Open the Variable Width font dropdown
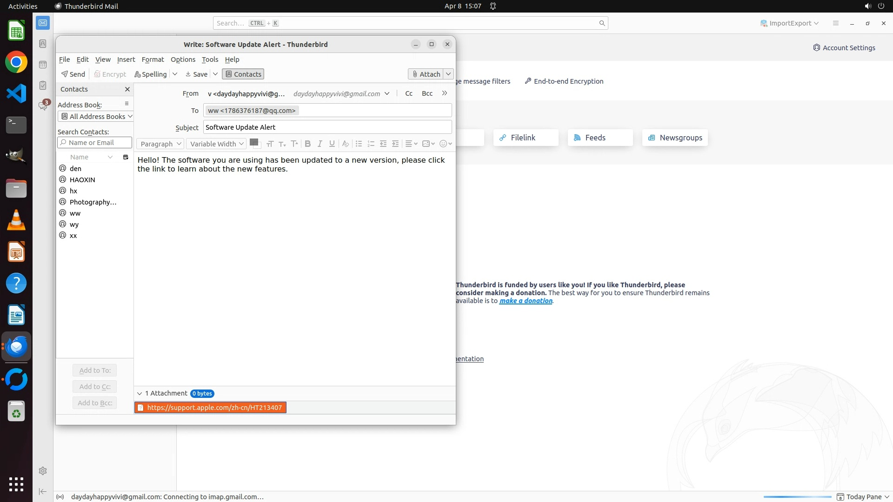The image size is (893, 502). pyautogui.click(x=216, y=144)
